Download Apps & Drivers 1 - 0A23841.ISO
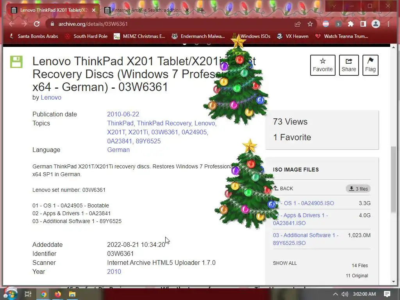 (x=300, y=219)
